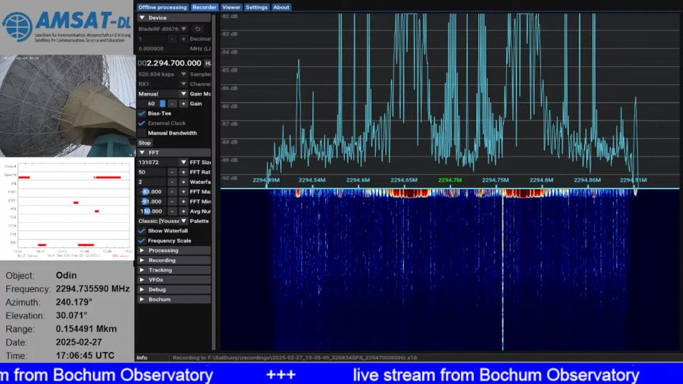Decrease Avg Num with minus button
The image size is (683, 384).
pos(172,211)
